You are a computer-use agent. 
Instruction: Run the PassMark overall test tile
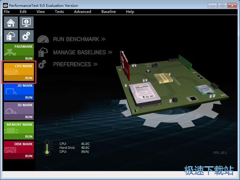tap(19, 52)
